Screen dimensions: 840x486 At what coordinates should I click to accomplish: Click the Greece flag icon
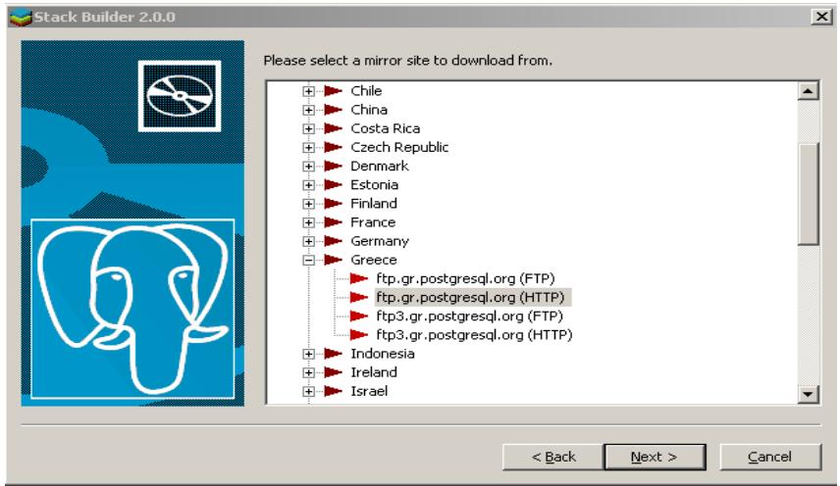click(334, 260)
